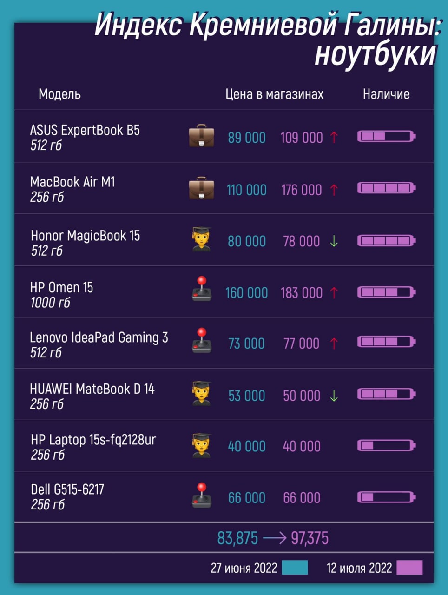
Task: Click the availability battery bar for Dell G515-6217
Action: [x=386, y=497]
